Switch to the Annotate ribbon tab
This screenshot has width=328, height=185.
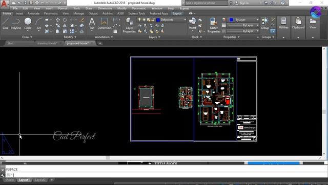pos(33,13)
